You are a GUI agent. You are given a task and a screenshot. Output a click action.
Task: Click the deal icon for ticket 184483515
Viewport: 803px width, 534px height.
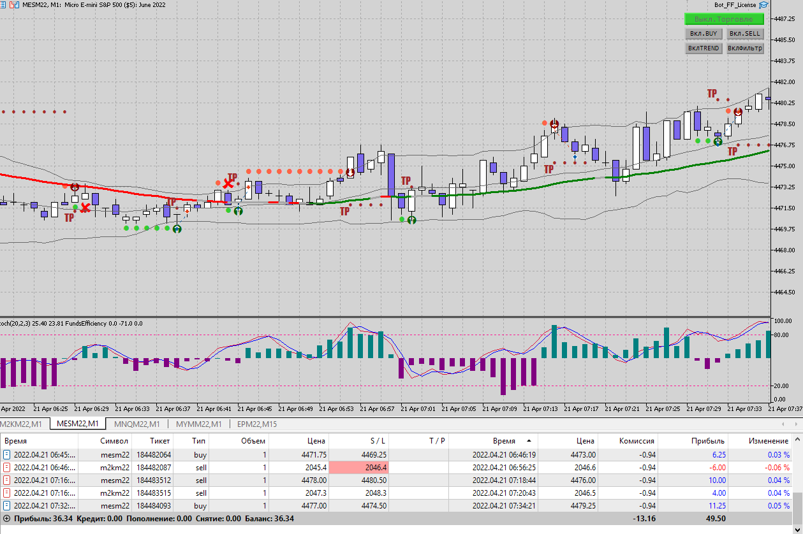[7, 493]
